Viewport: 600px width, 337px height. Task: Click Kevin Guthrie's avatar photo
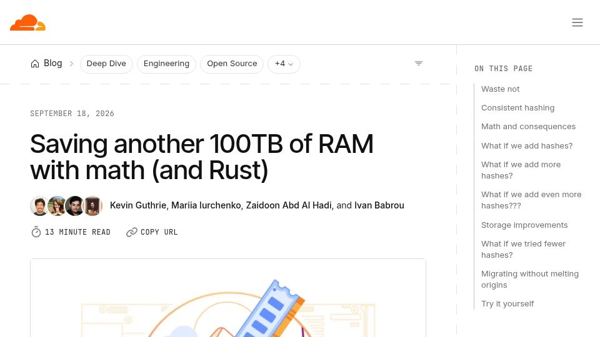pos(39,206)
